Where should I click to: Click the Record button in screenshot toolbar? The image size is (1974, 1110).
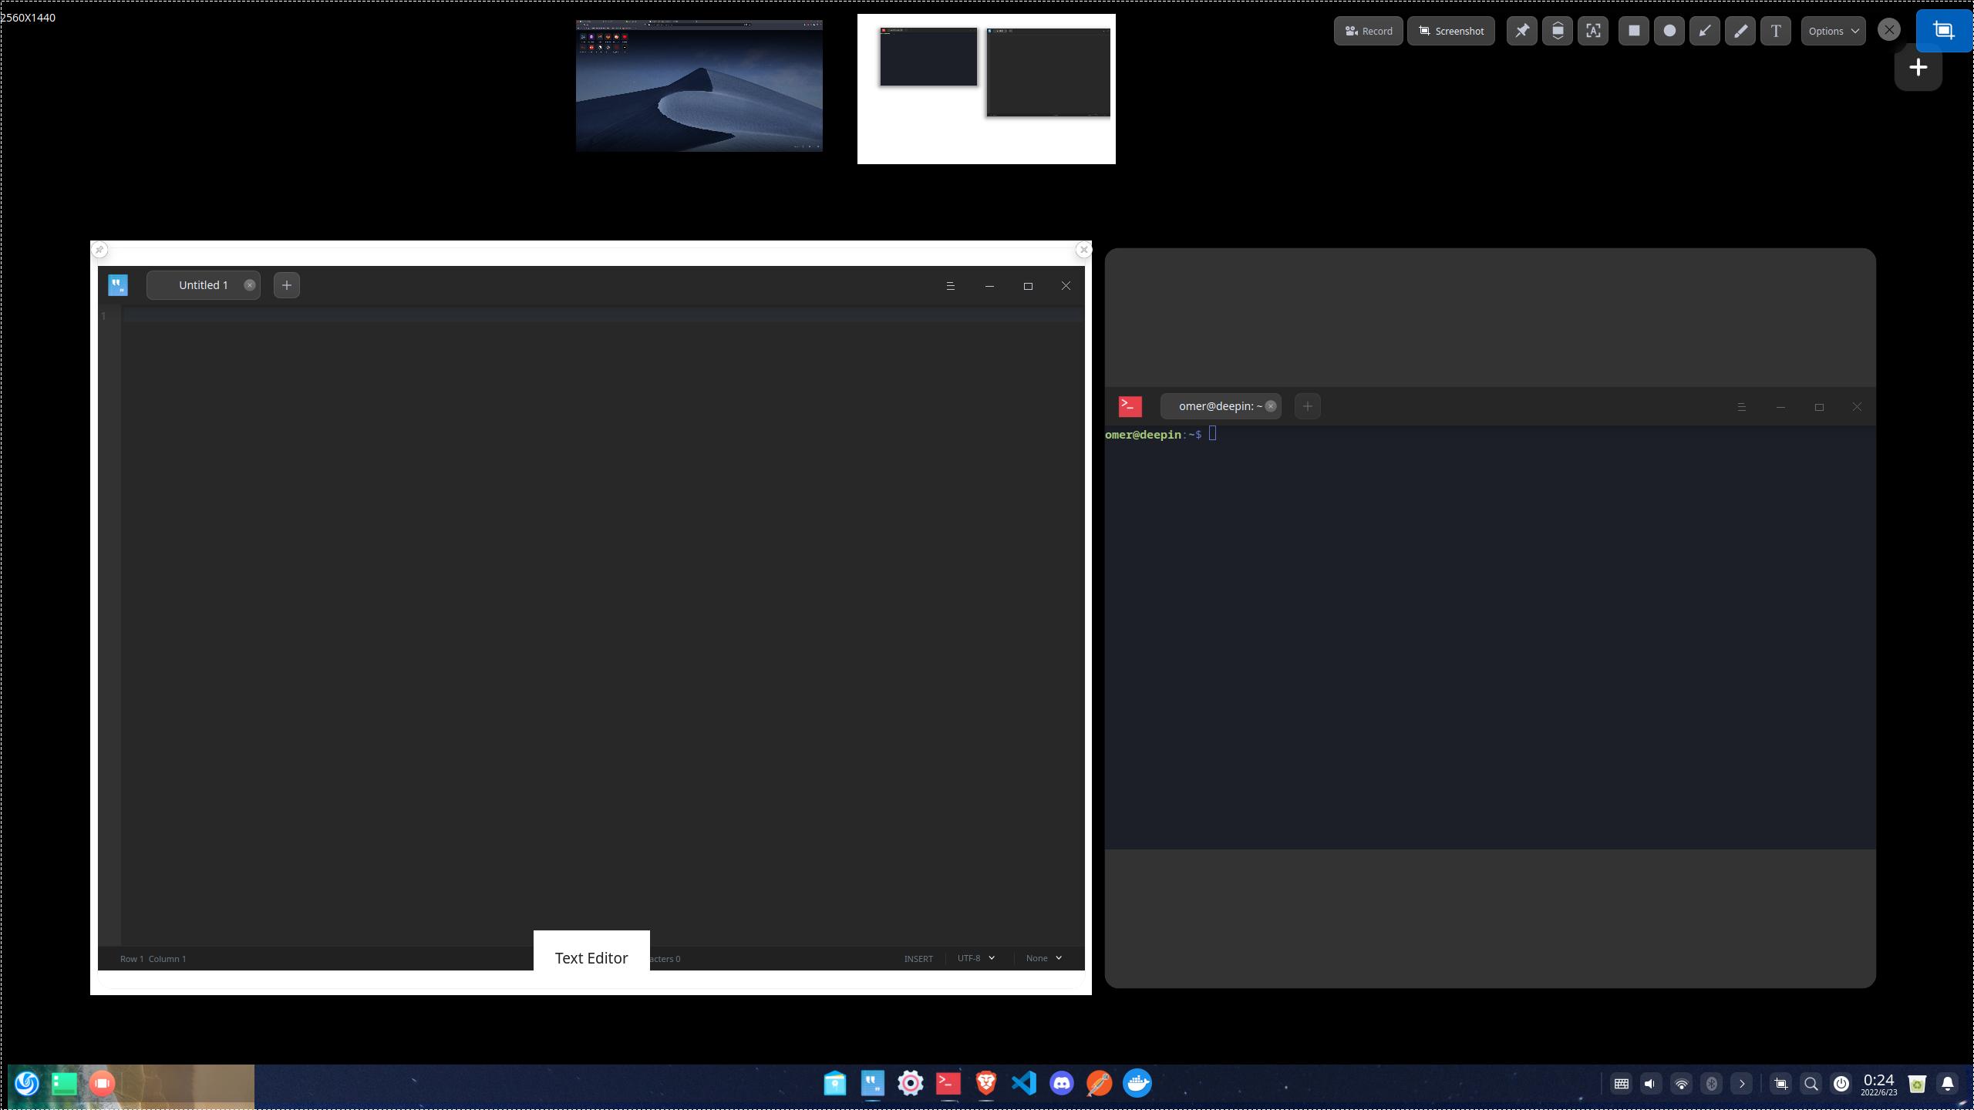(1368, 31)
